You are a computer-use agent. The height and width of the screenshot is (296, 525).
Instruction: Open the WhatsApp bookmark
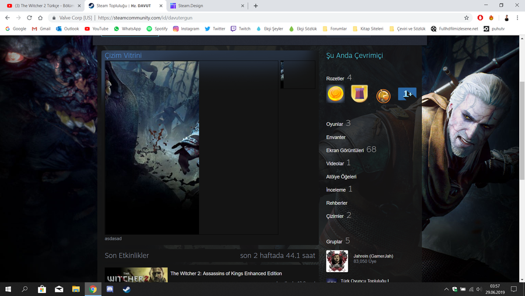(x=128, y=29)
